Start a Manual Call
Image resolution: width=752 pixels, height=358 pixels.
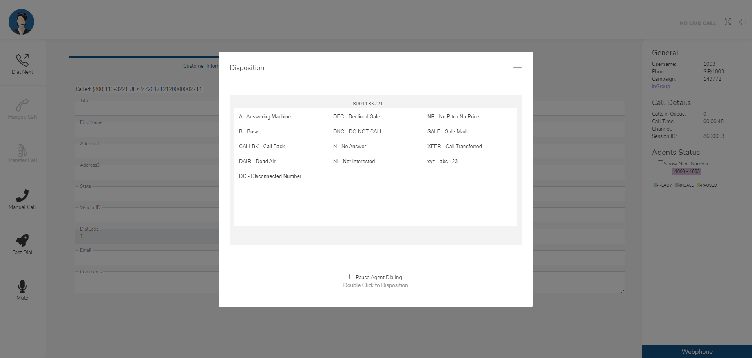pos(22,199)
